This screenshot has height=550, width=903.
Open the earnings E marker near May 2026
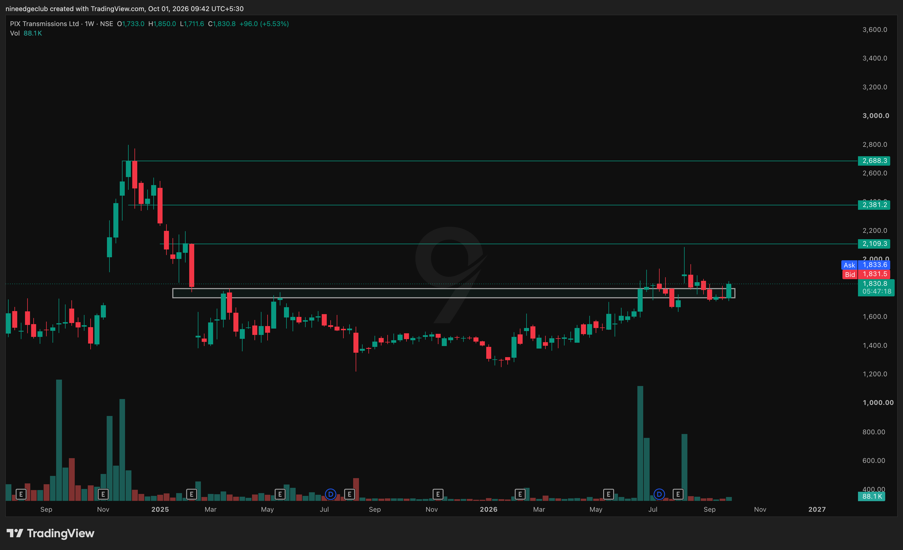point(608,495)
